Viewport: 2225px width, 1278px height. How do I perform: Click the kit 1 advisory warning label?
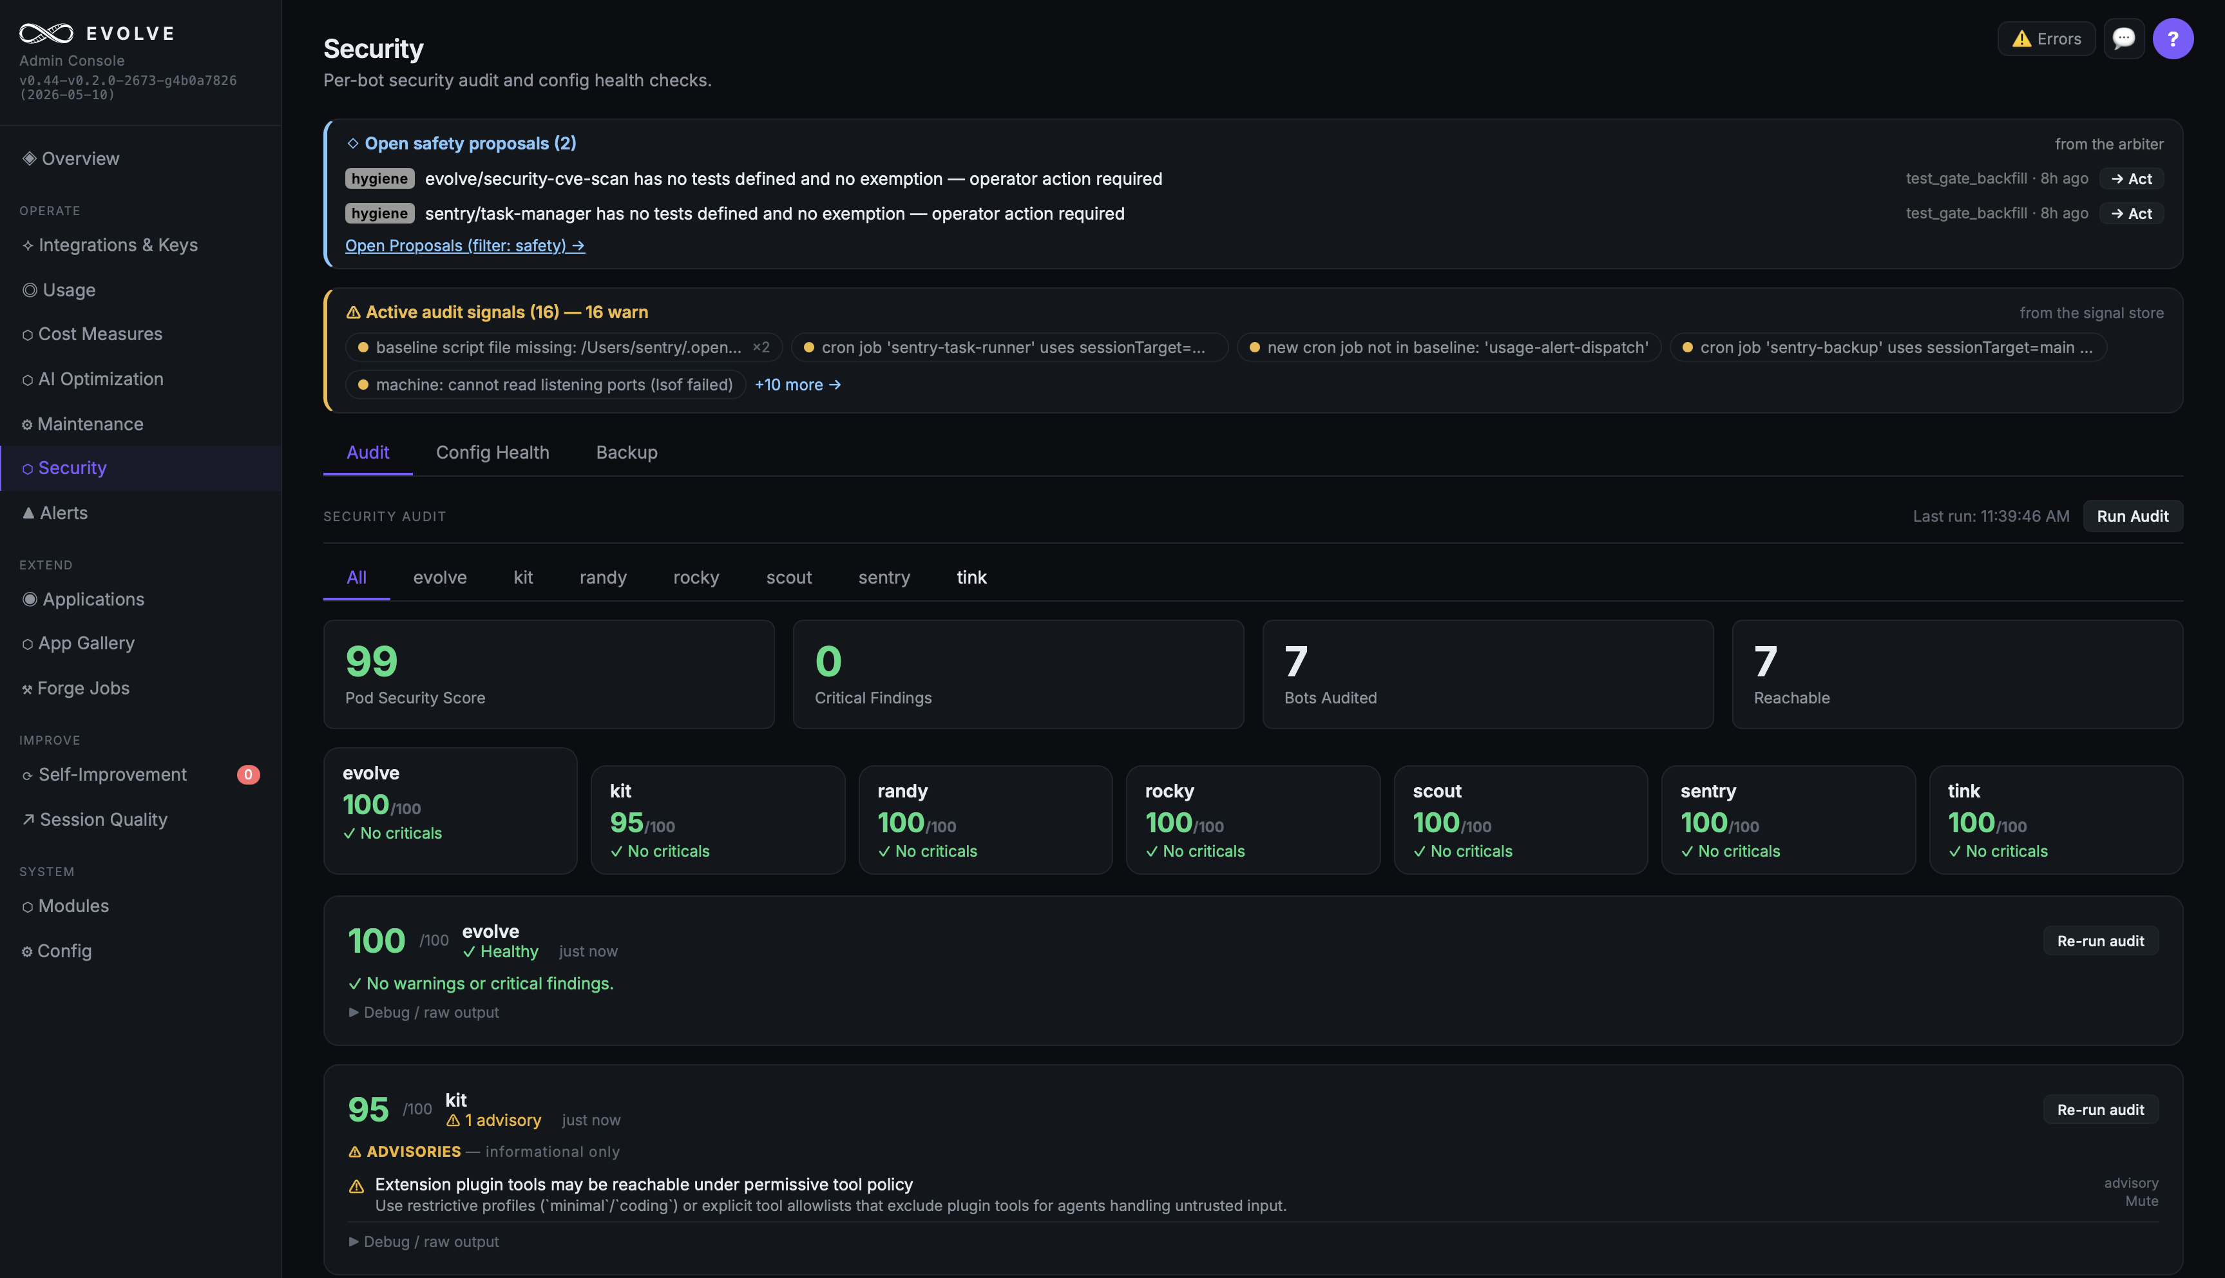pos(493,1121)
